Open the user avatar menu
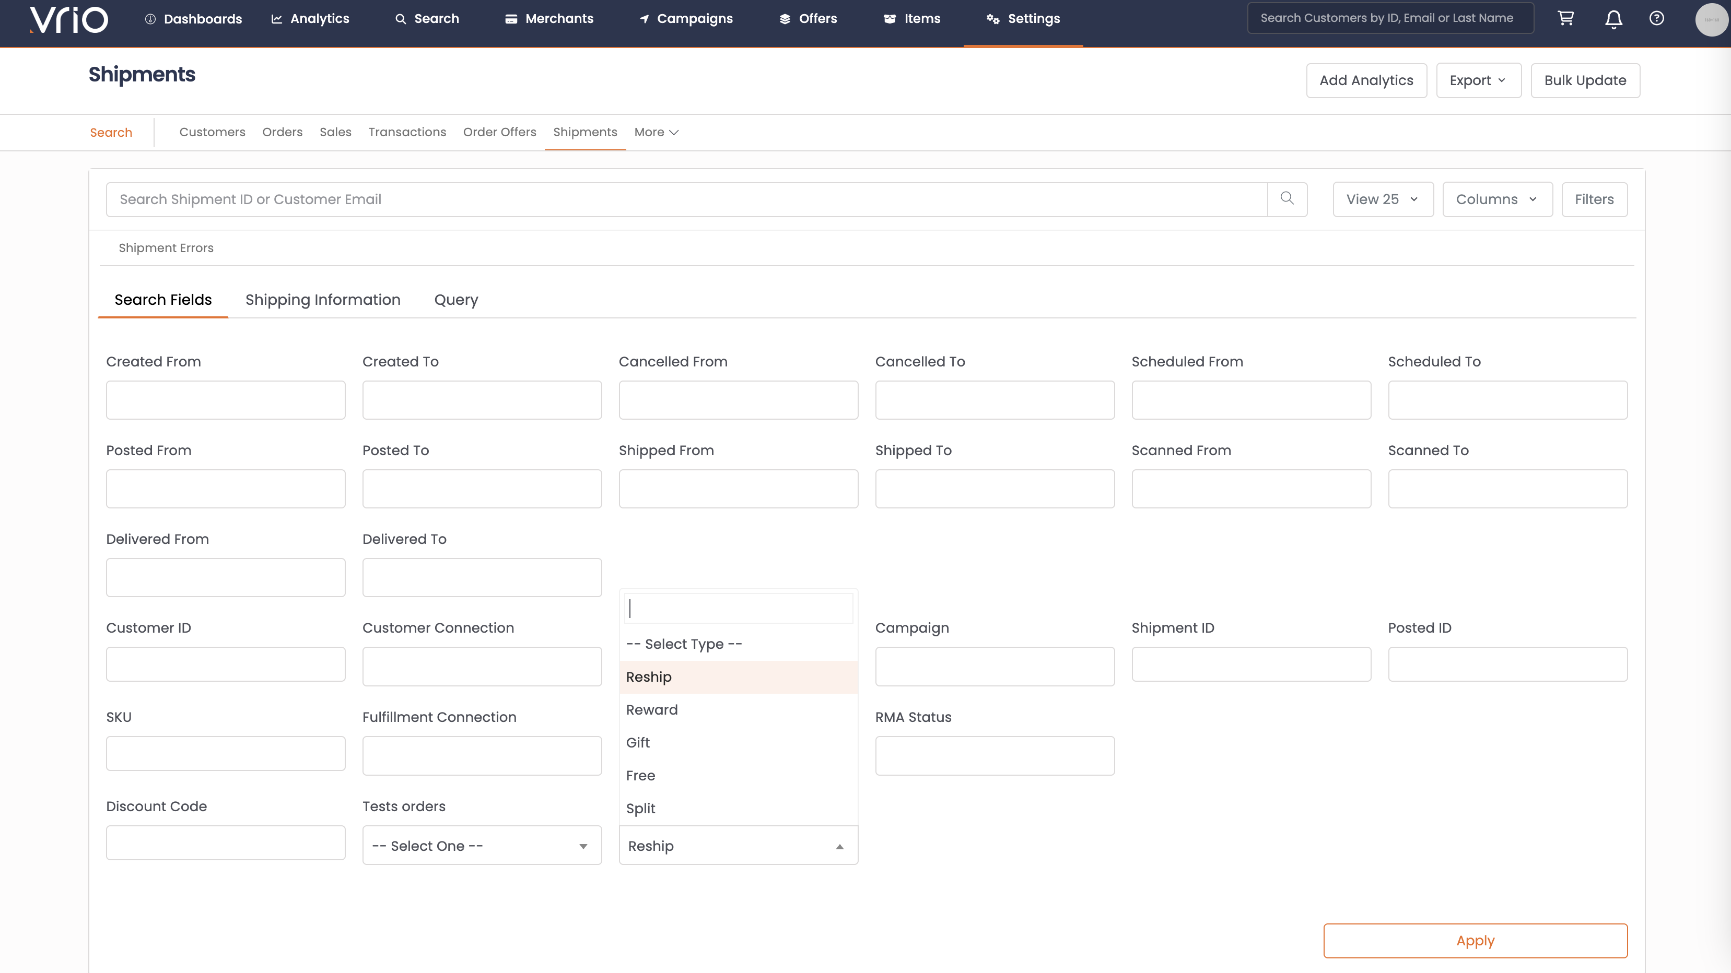Viewport: 1731px width, 973px height. click(x=1711, y=19)
